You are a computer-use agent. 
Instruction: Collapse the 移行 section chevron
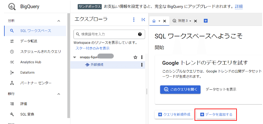coord(59,94)
